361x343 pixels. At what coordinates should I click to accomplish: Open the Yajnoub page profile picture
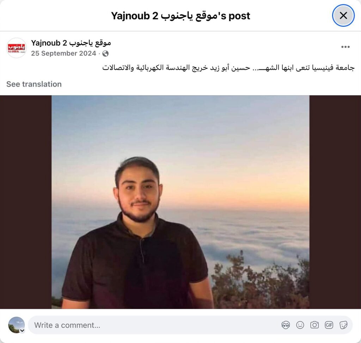16,48
